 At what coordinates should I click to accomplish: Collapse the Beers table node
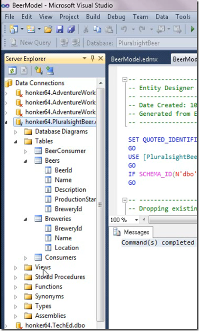(25, 161)
